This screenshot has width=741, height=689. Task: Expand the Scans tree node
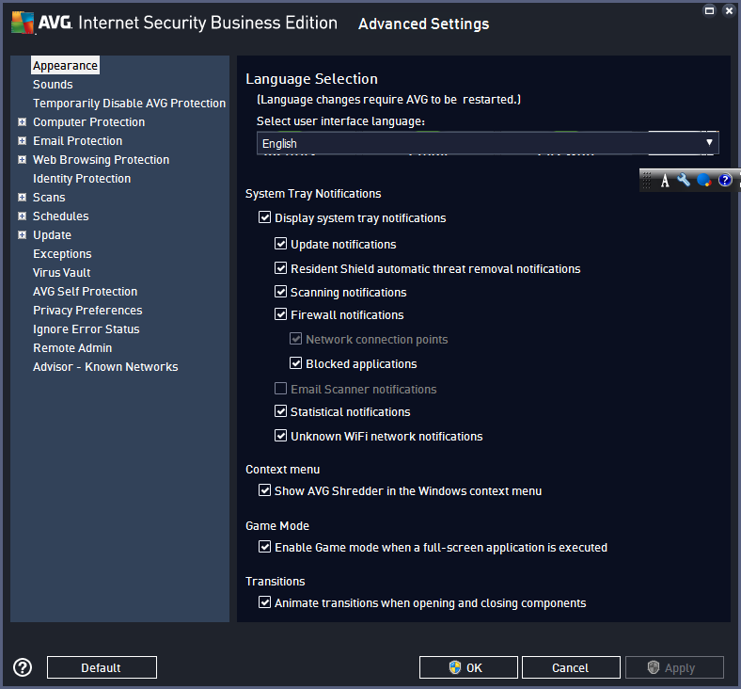[x=23, y=198]
